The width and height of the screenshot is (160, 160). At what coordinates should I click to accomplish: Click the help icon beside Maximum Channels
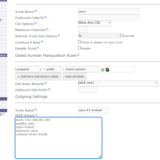click(x=47, y=29)
